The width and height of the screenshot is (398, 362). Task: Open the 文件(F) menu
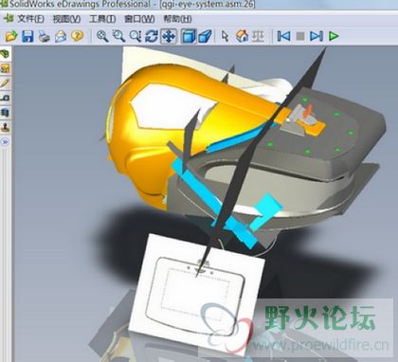[x=30, y=19]
